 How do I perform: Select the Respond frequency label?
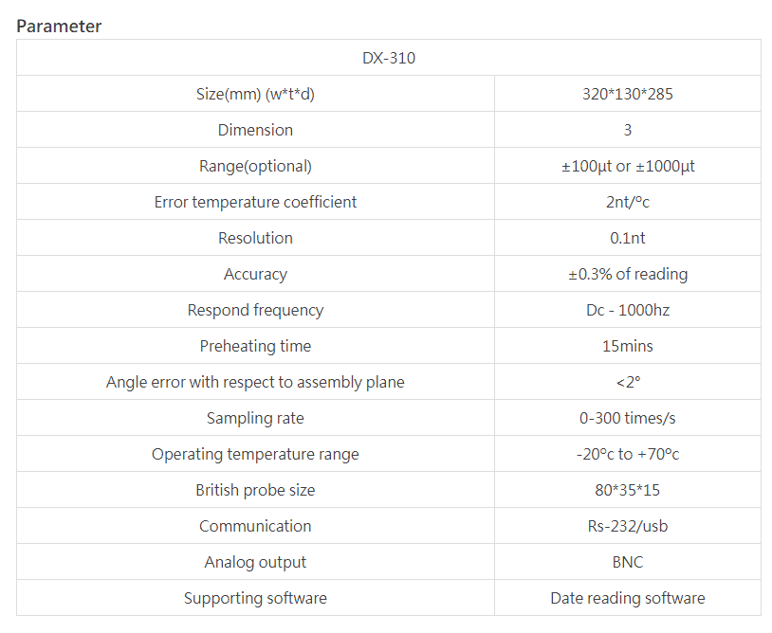tap(255, 310)
